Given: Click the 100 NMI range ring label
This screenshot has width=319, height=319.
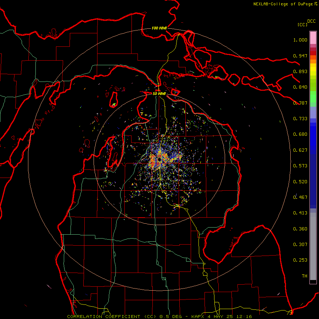Looking at the screenshot, I should (x=159, y=28).
